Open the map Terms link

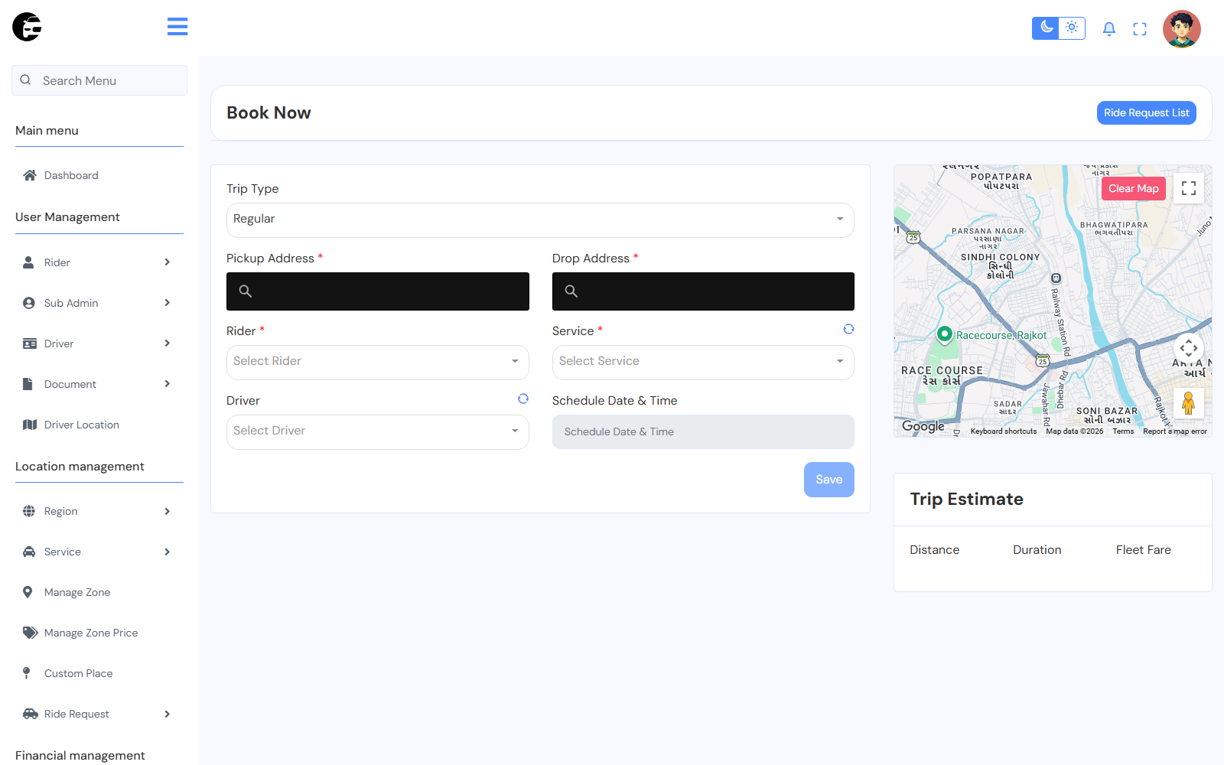coord(1123,431)
